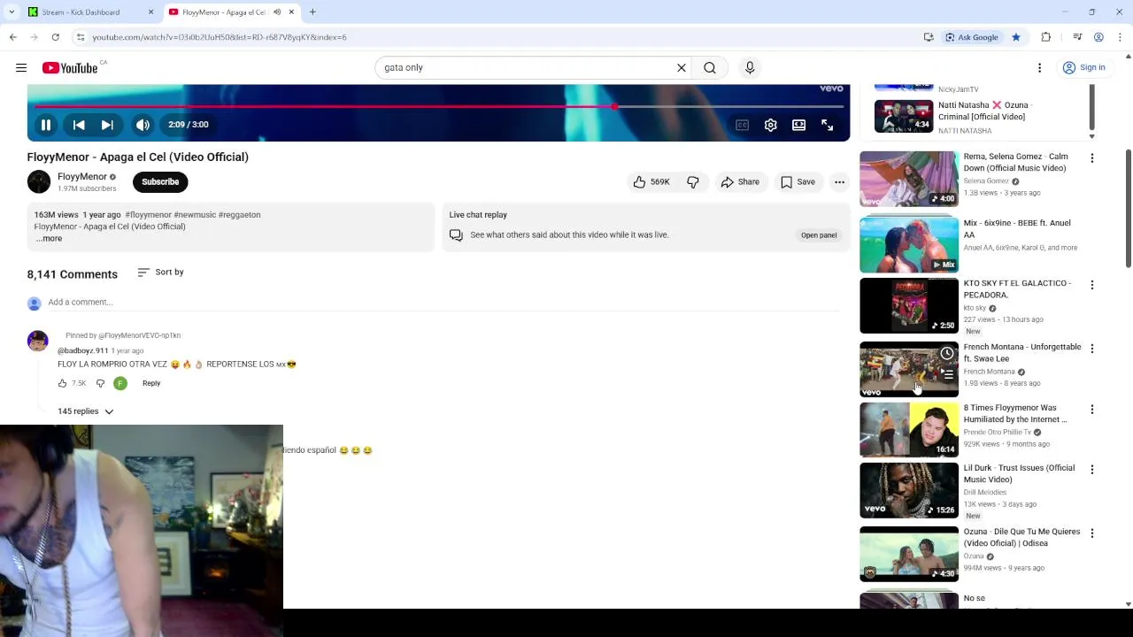The image size is (1133, 637).
Task: Open menu for Ozuna Dile Que Tu video
Action: point(1091,533)
